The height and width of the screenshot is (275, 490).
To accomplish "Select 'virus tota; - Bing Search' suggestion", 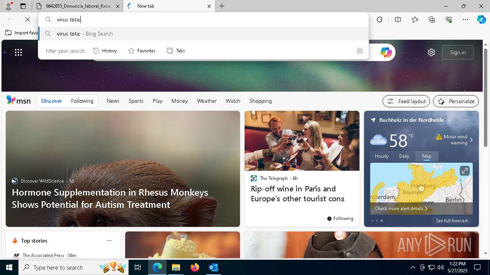I will click(x=203, y=34).
